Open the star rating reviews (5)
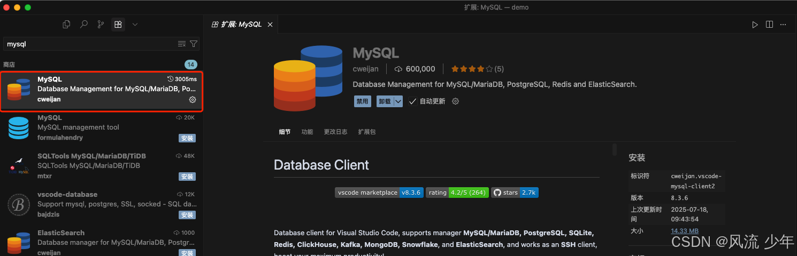 (x=478, y=69)
